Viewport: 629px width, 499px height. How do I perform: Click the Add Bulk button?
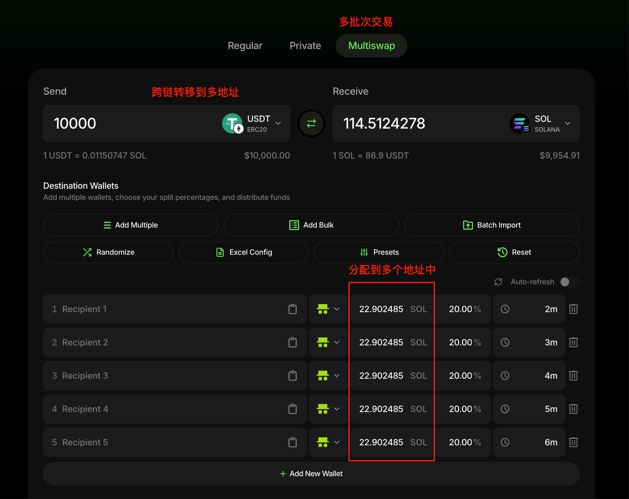(311, 225)
